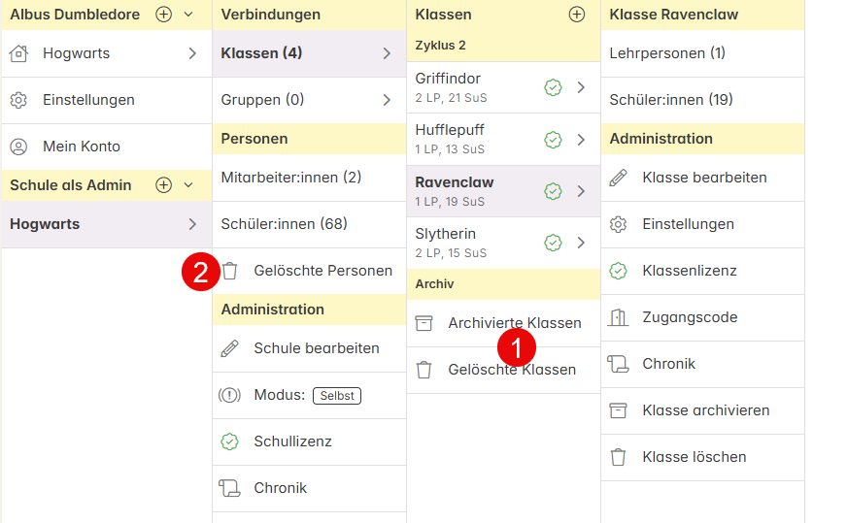Select the Ravenclaw class row
Screen dimensions: 847x523
click(503, 191)
